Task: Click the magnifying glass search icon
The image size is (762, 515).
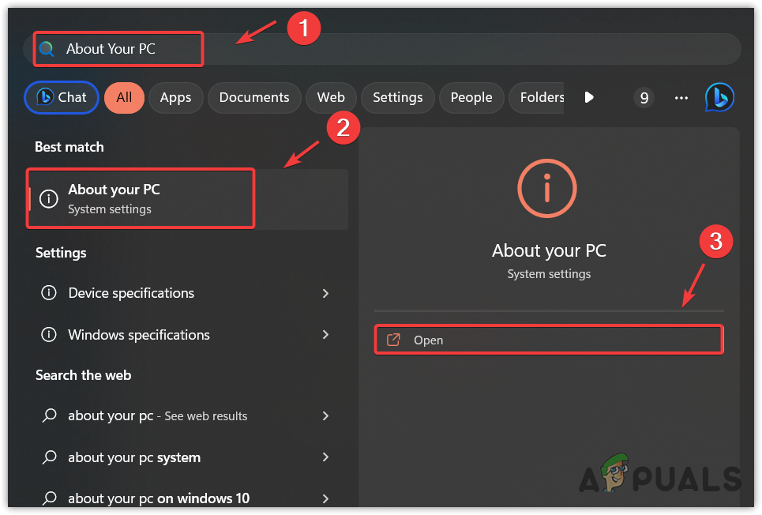Action: pos(47,49)
